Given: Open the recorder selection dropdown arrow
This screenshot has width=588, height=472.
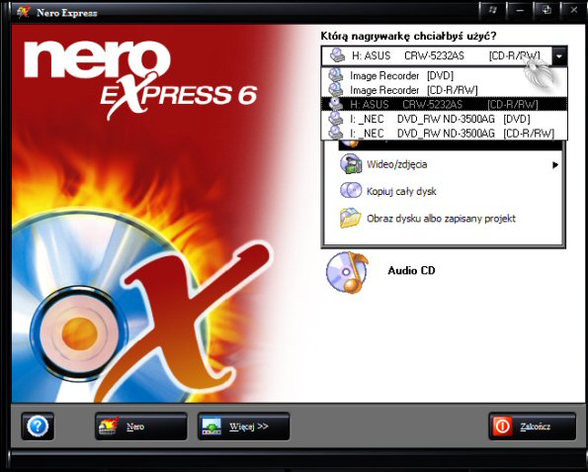Looking at the screenshot, I should [559, 56].
